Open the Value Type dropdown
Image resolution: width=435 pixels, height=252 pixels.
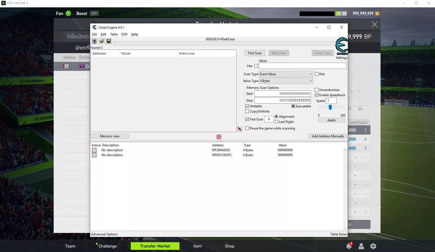[x=286, y=81]
